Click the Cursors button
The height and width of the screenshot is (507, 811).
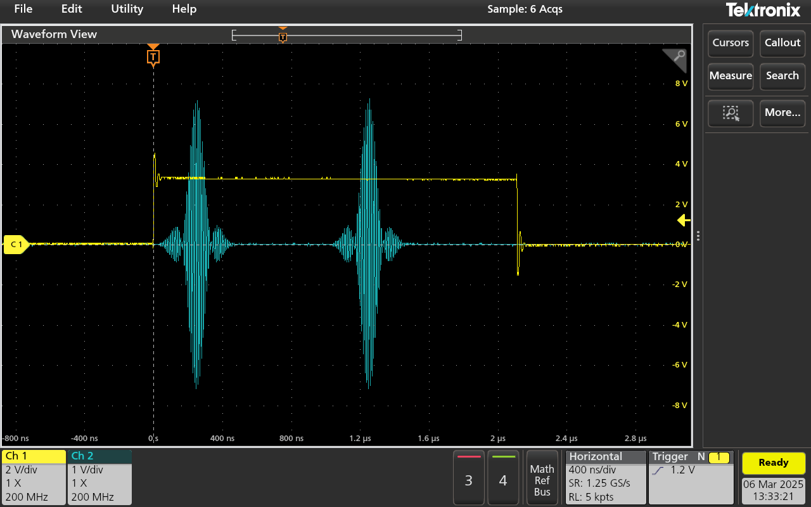point(731,43)
